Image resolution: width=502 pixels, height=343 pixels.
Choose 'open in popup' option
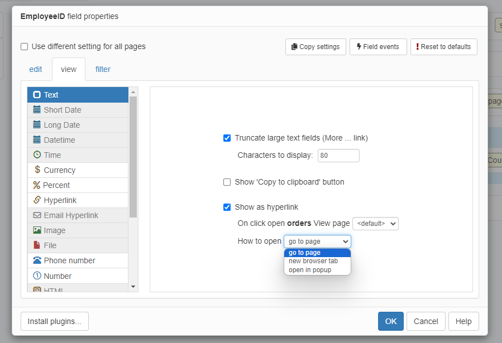pyautogui.click(x=310, y=270)
